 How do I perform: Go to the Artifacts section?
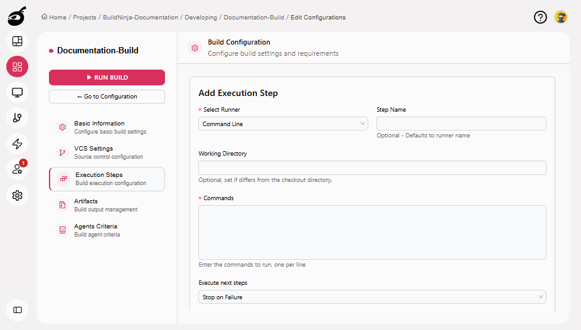(x=107, y=205)
